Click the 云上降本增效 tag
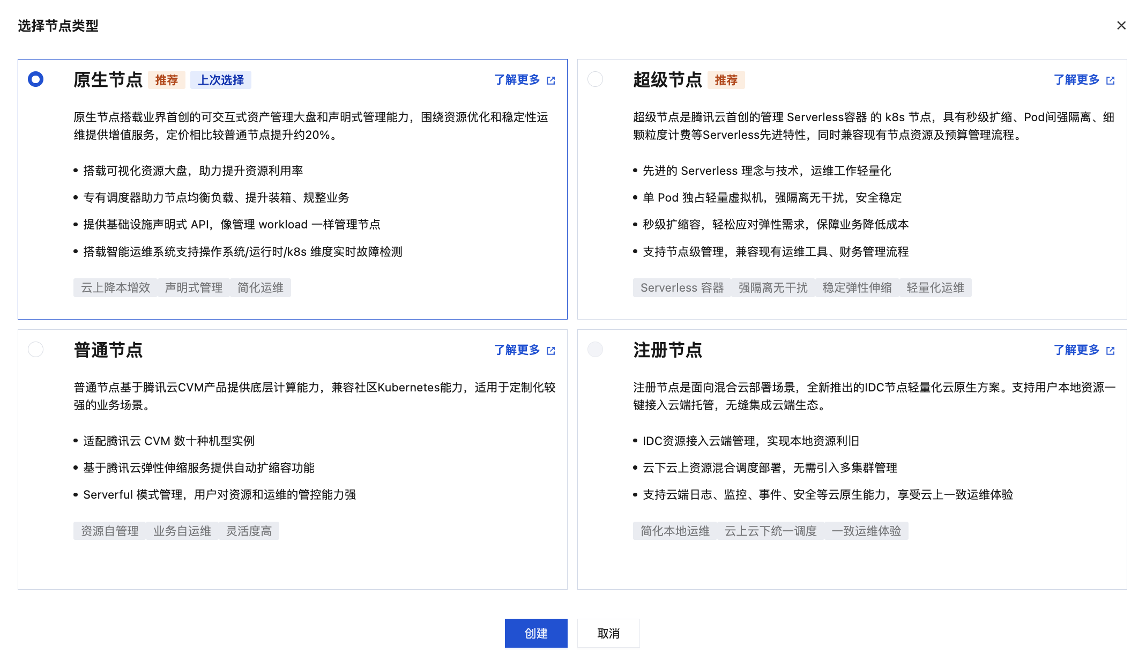The height and width of the screenshot is (667, 1146). point(115,288)
